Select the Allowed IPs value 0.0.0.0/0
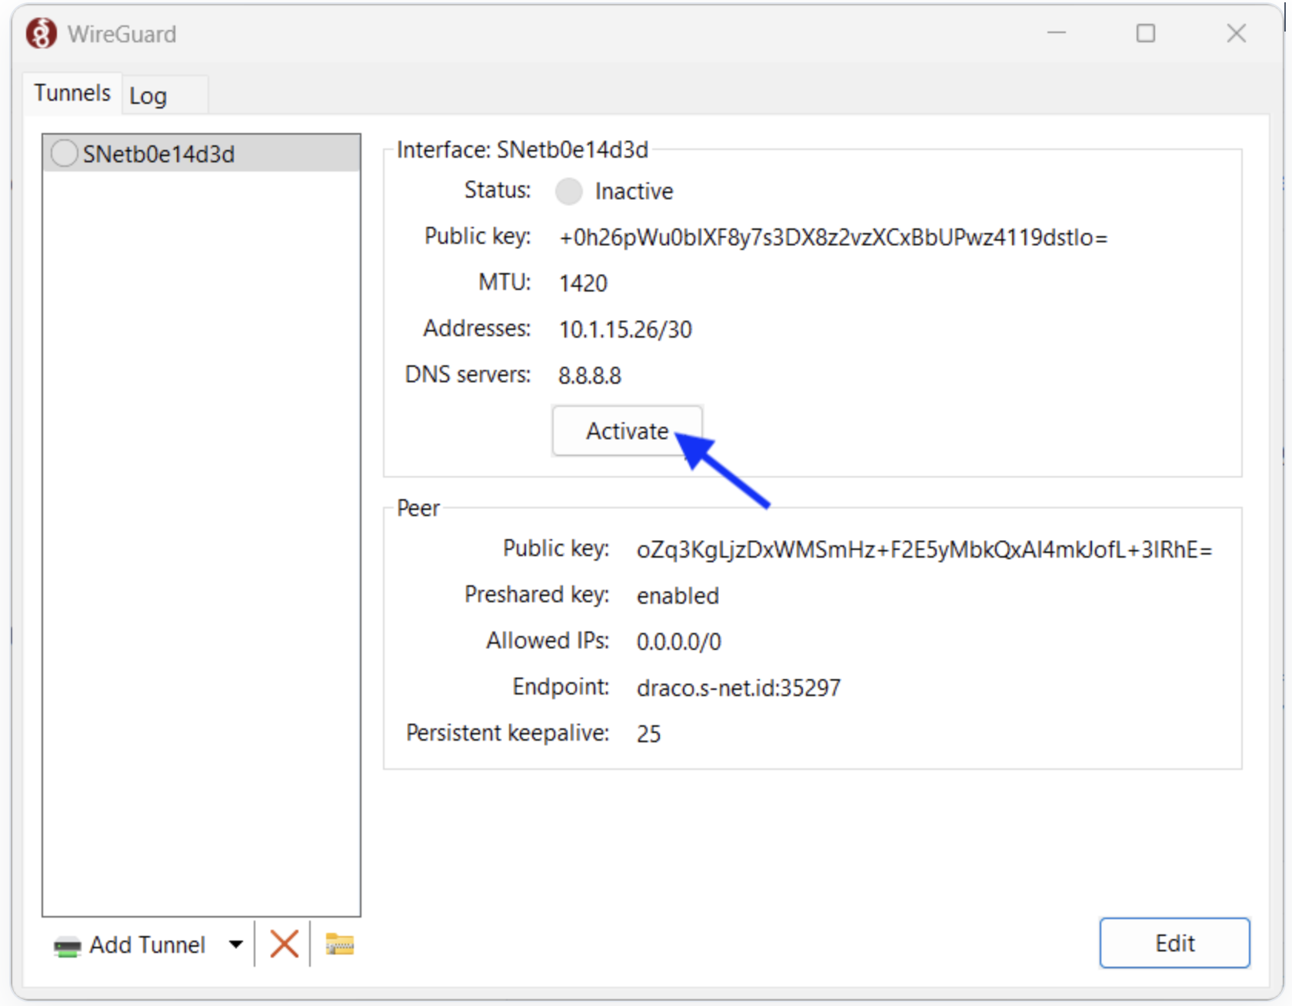The image size is (1292, 1006). click(x=679, y=641)
